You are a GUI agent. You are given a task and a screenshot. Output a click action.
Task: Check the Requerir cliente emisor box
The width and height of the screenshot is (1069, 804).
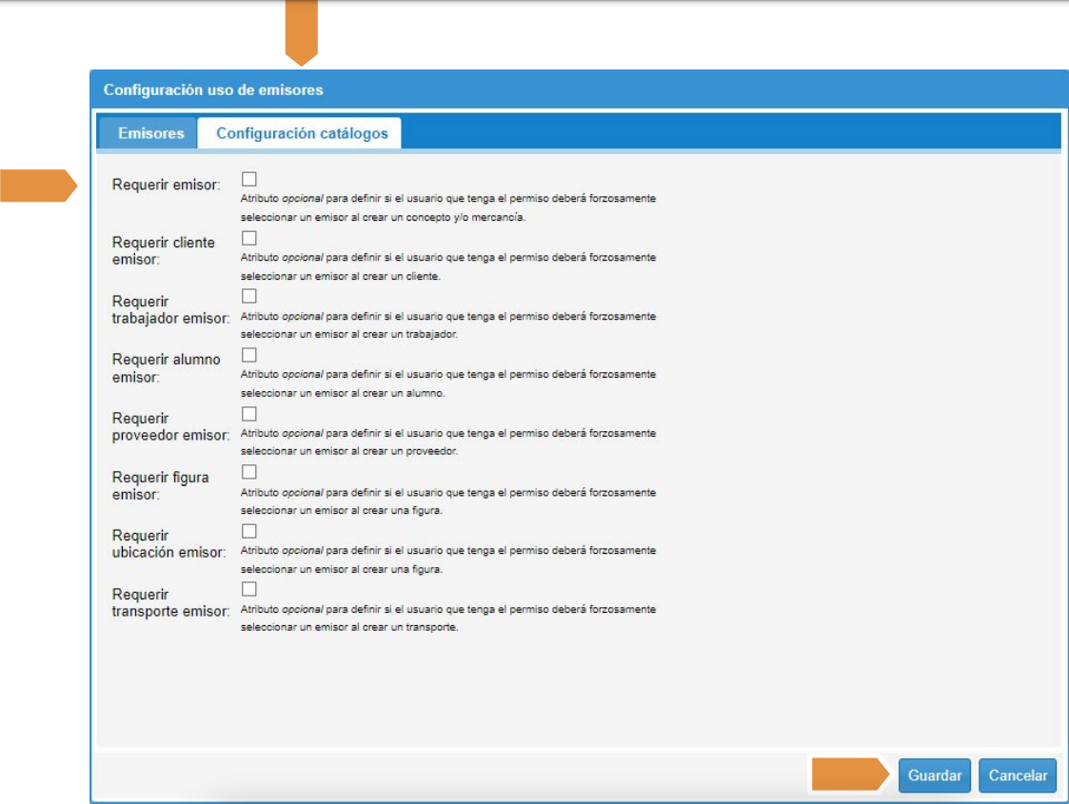pos(249,238)
